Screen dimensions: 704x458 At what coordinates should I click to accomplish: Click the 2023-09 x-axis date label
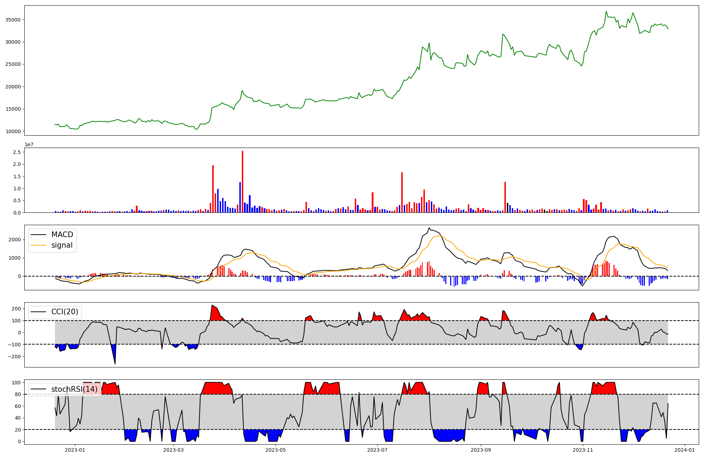pyautogui.click(x=480, y=450)
